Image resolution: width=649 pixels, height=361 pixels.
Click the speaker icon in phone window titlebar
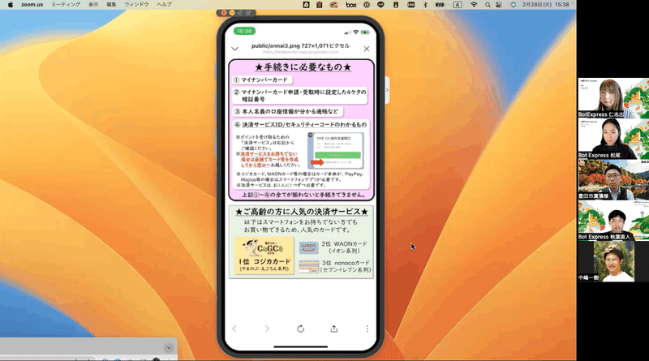tap(240, 13)
